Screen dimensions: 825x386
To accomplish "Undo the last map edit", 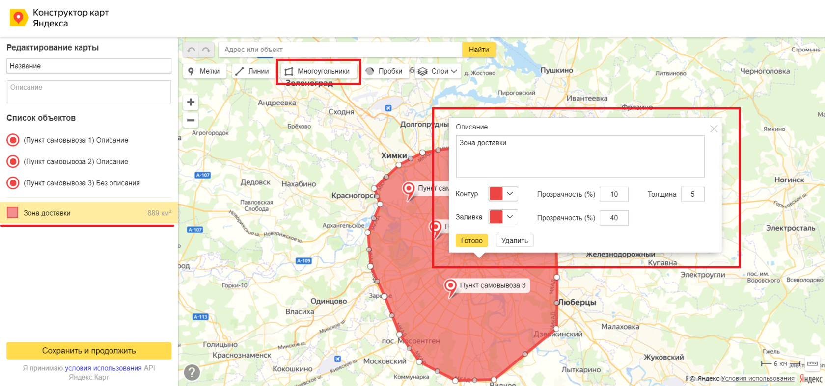I will tap(192, 50).
